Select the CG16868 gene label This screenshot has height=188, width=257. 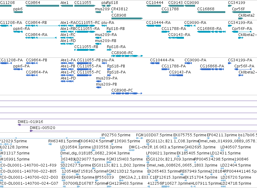click(x=206, y=9)
